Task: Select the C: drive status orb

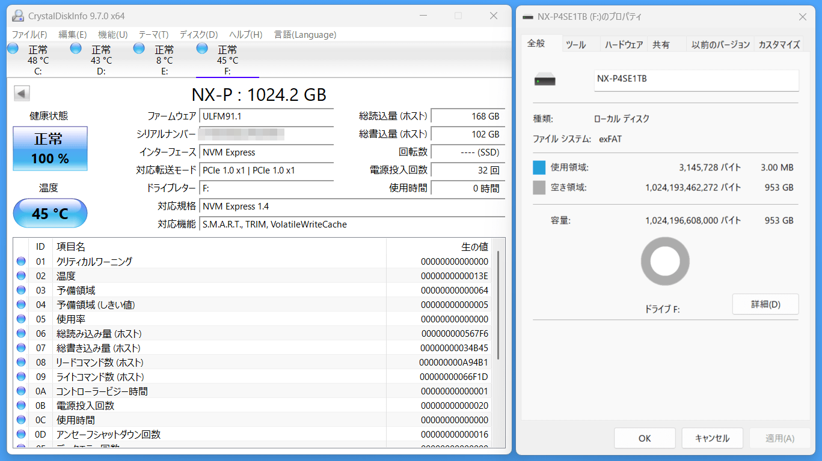Action: click(x=13, y=48)
